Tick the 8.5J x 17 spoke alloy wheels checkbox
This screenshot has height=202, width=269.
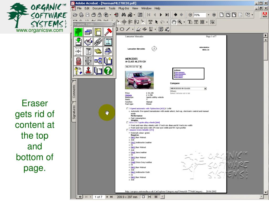tap(127, 123)
